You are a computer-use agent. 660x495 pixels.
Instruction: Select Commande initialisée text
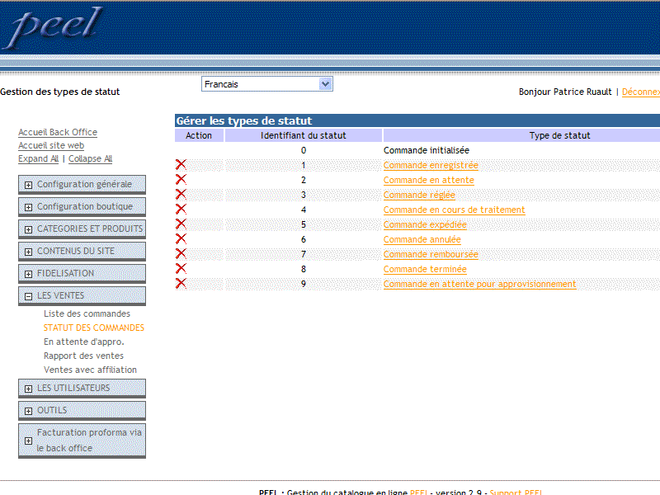pos(426,150)
